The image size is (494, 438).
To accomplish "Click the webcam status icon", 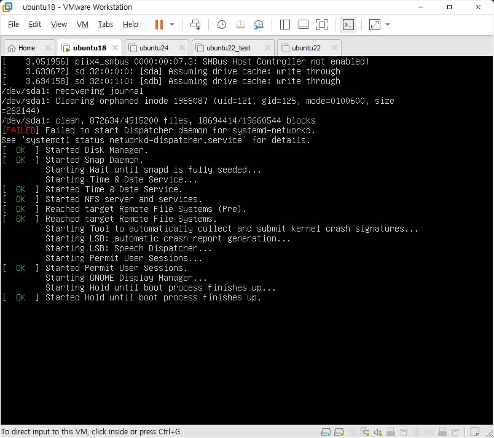I will coord(417,432).
